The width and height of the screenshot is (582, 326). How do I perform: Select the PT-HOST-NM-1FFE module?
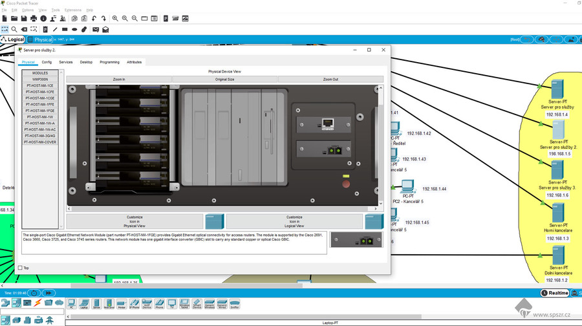pos(40,104)
